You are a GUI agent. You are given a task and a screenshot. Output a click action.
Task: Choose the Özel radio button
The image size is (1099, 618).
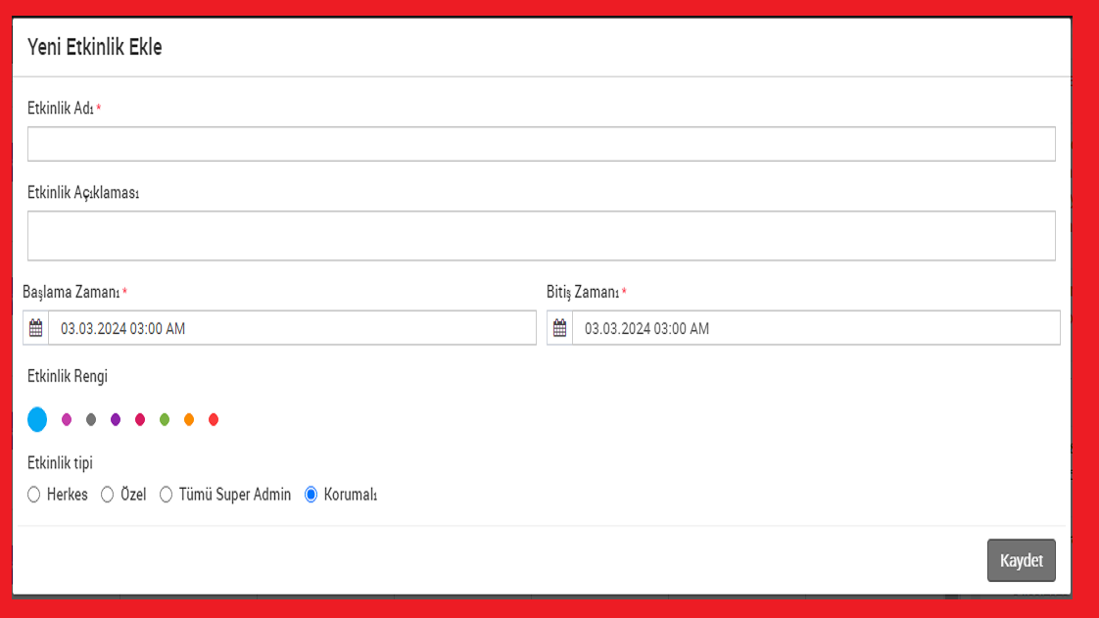(x=108, y=495)
